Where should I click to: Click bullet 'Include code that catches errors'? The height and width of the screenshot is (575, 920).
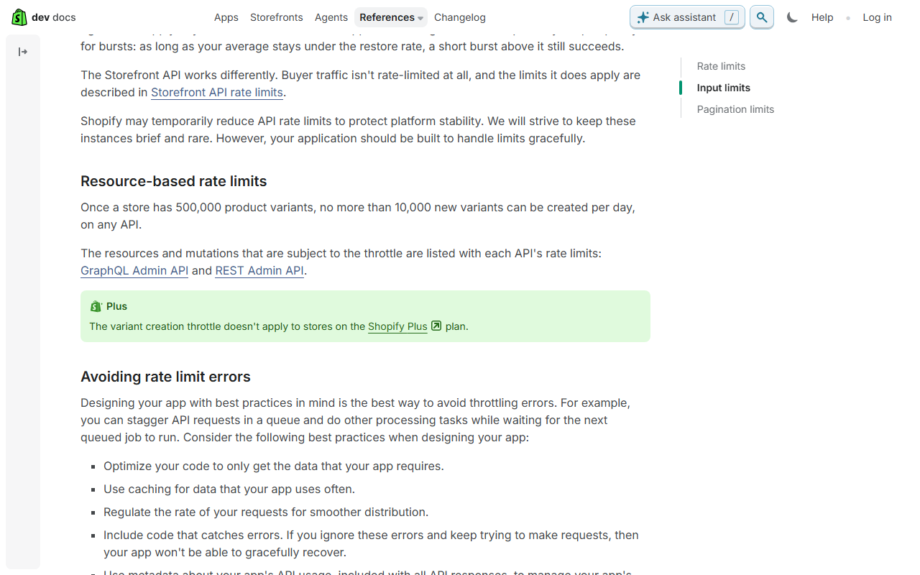coord(371,543)
